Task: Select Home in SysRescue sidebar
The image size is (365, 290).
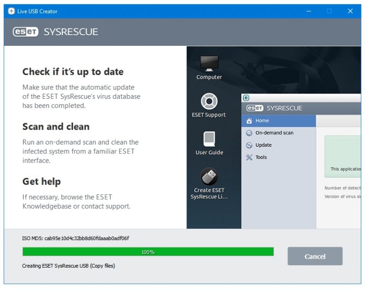Action: coord(279,121)
